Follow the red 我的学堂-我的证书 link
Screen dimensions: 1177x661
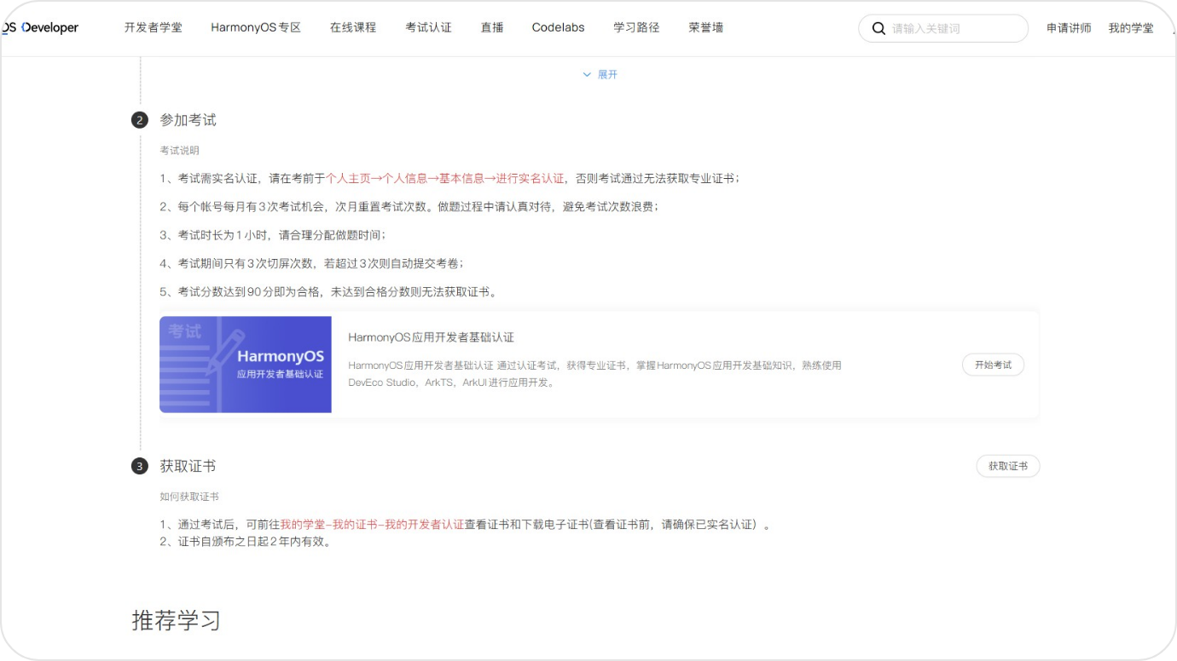372,525
